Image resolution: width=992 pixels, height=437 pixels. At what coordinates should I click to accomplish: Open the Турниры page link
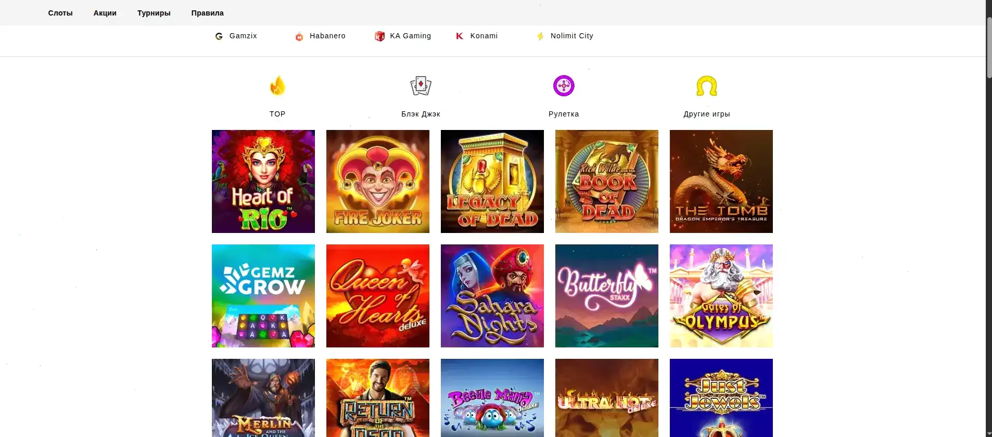pyautogui.click(x=154, y=13)
